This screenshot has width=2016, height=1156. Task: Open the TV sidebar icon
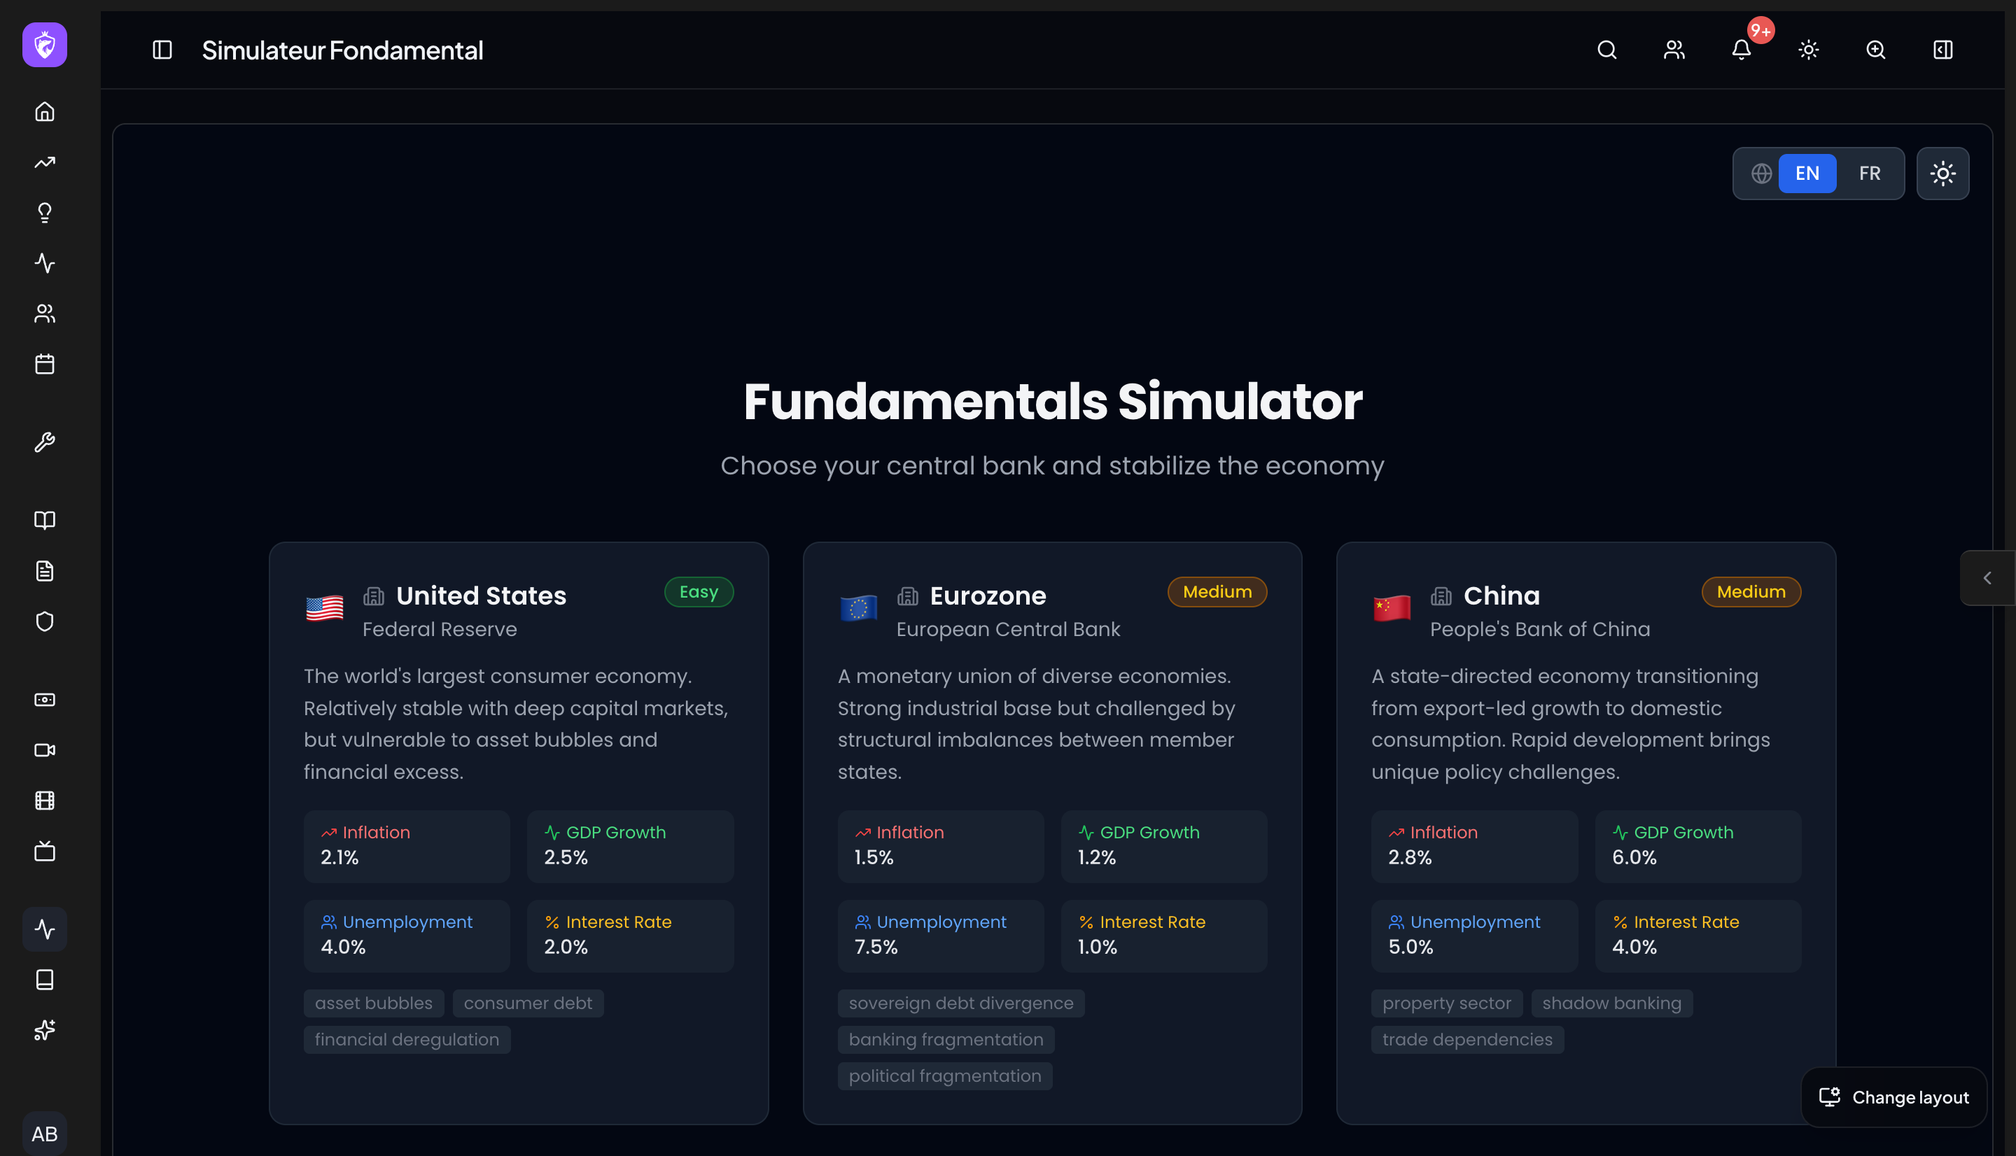(x=45, y=851)
